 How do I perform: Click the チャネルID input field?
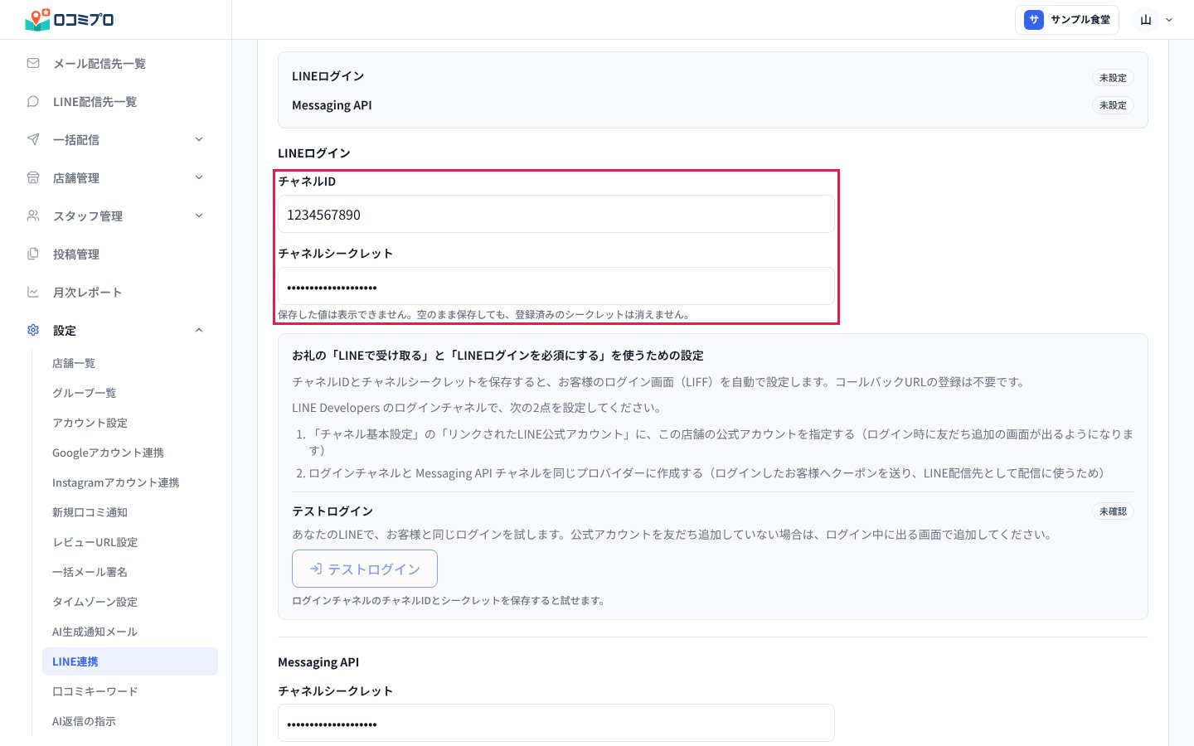(556, 214)
